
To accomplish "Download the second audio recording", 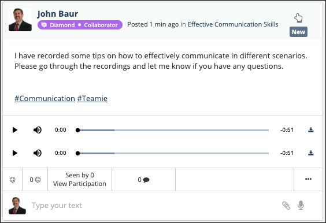I will [x=311, y=153].
